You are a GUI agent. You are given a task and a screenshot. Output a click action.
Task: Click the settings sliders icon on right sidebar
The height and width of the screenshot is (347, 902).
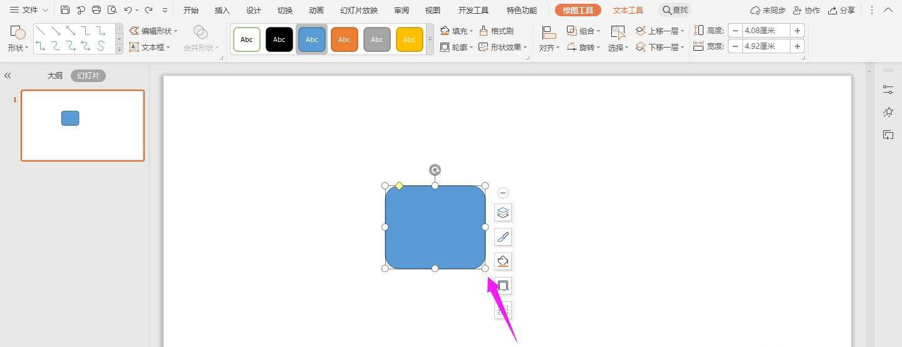pyautogui.click(x=888, y=90)
